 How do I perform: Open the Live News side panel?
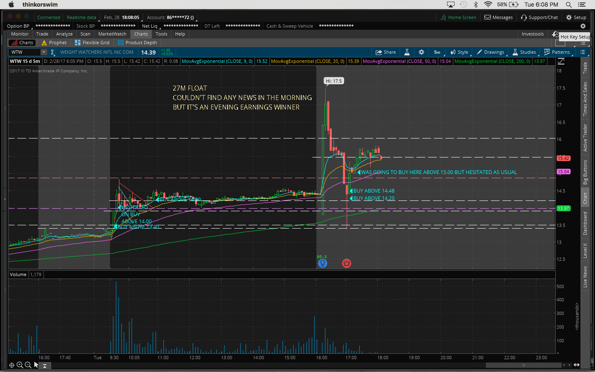(x=585, y=277)
